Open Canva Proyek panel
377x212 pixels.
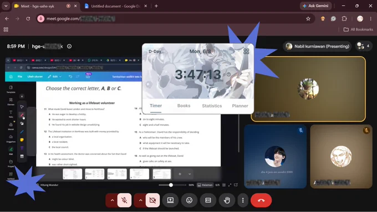11,163
